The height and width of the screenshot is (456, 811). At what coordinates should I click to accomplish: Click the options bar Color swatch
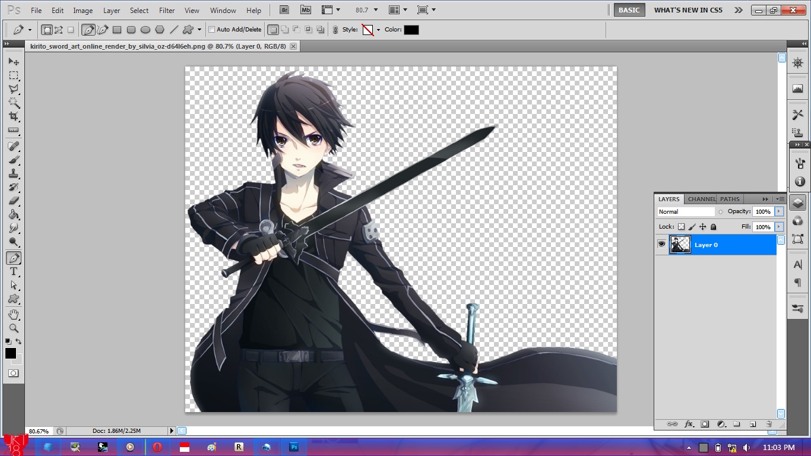pyautogui.click(x=411, y=30)
